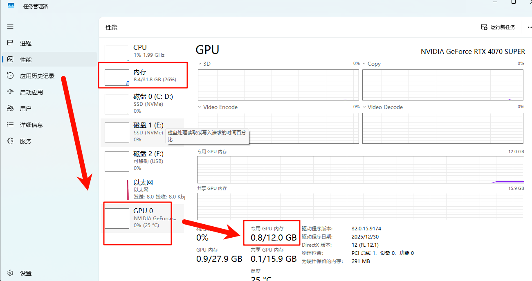Open 应用历史记录 (App history) page
The width and height of the screenshot is (532, 281).
(37, 76)
